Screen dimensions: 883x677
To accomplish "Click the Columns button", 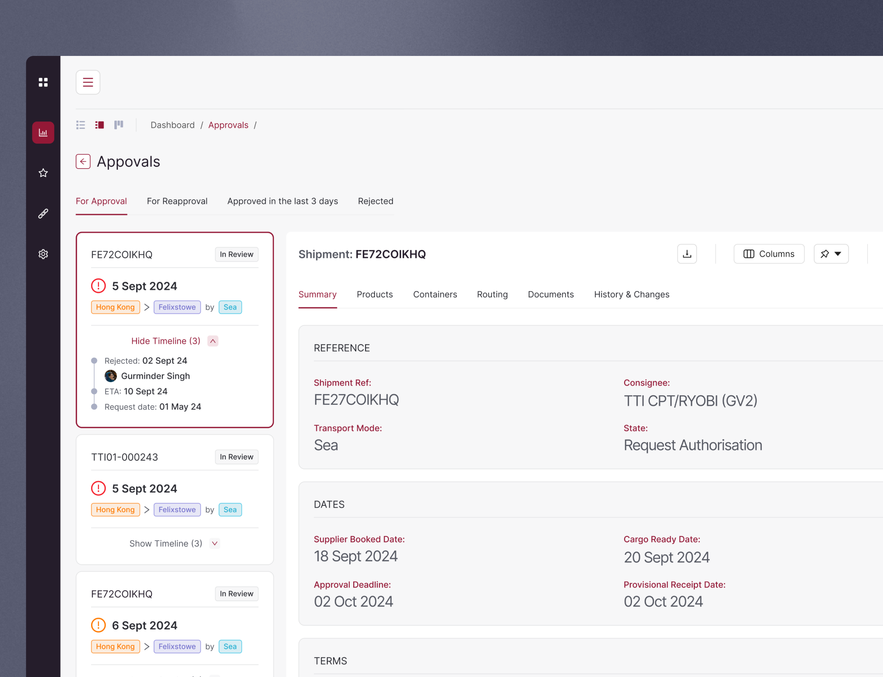I will (769, 254).
